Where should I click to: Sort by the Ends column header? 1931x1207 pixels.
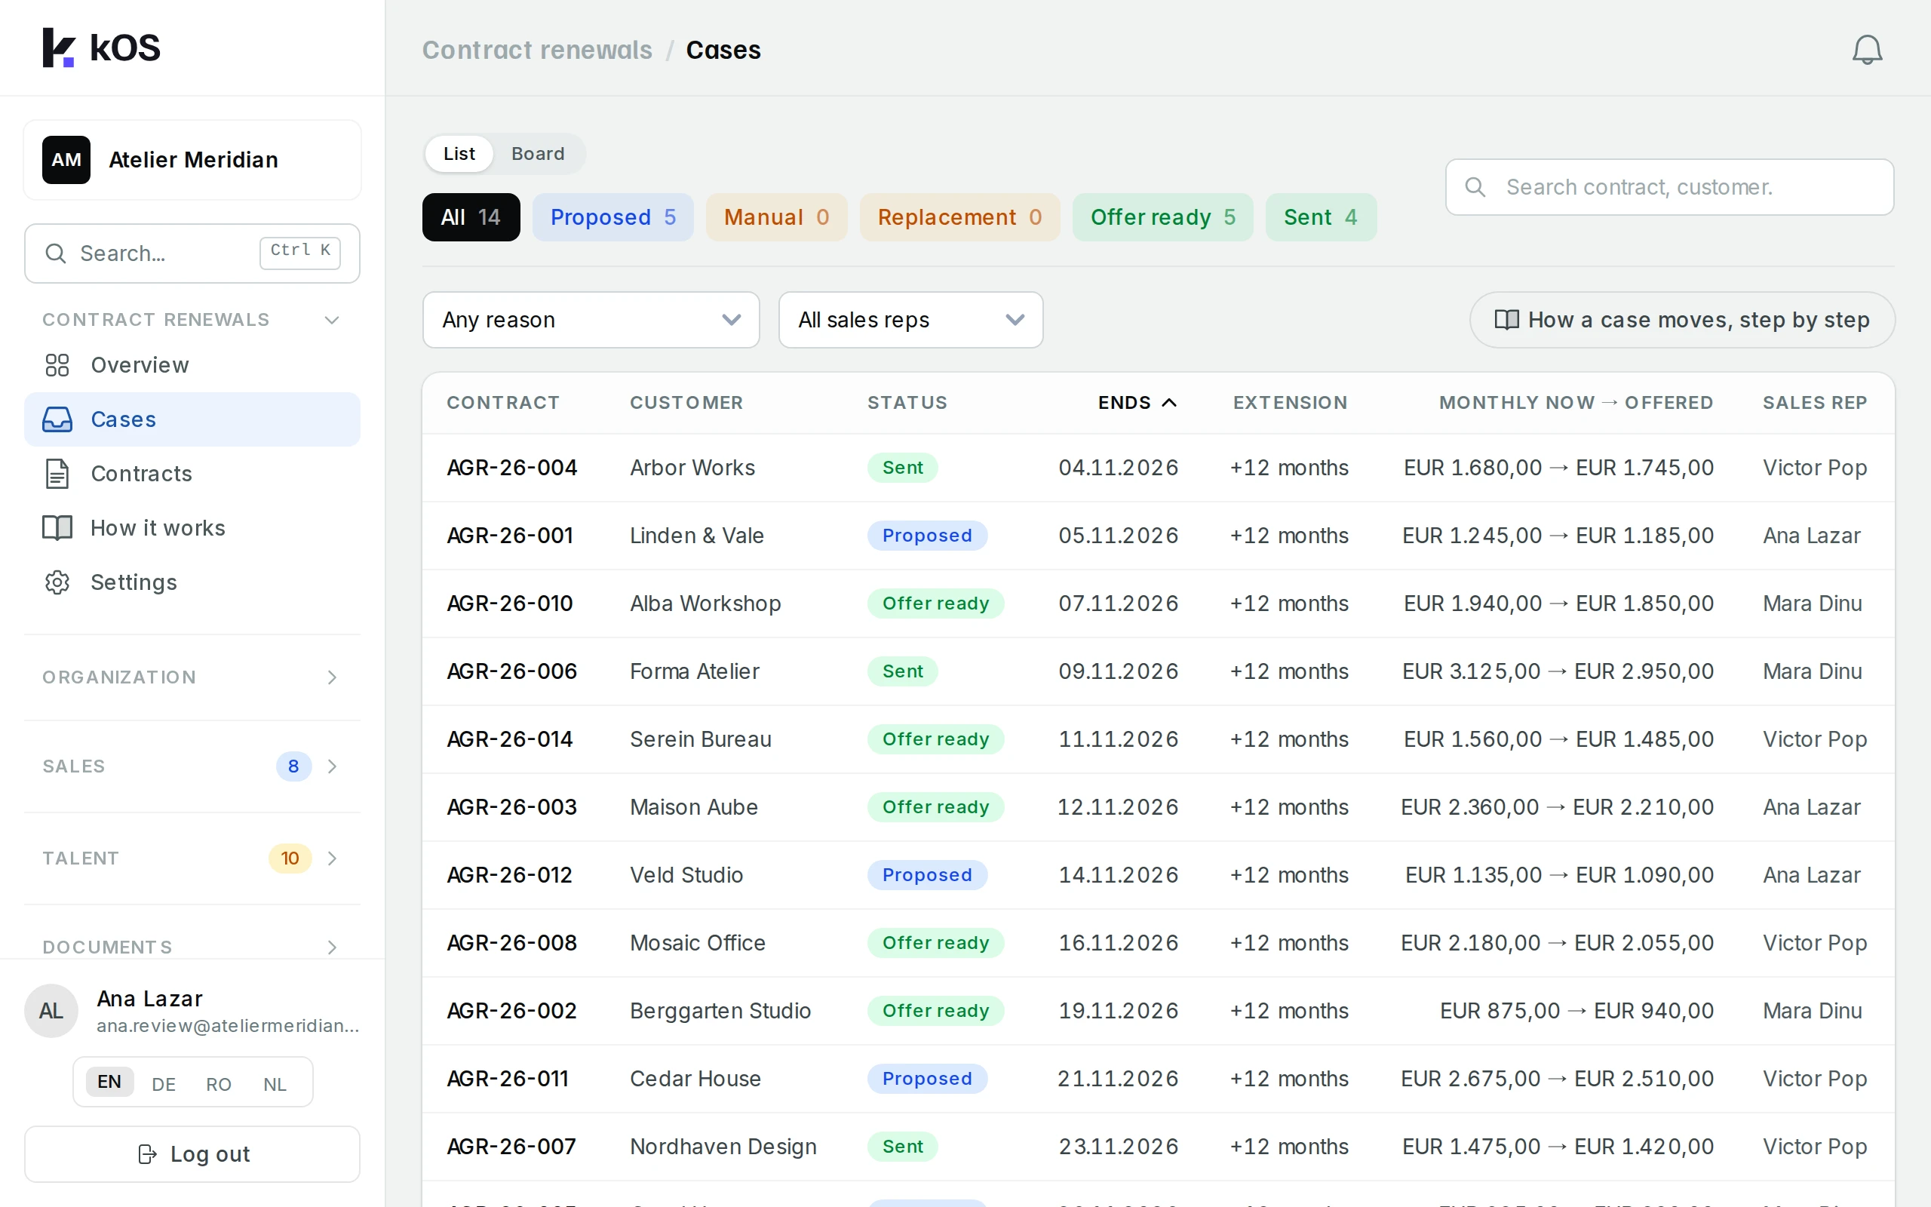pos(1136,402)
